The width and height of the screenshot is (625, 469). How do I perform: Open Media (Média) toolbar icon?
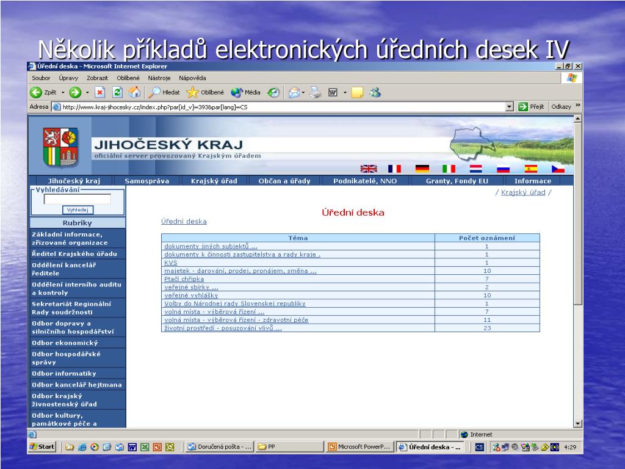[236, 93]
